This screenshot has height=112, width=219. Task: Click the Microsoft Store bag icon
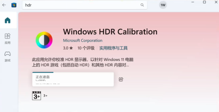[x=14, y=5]
